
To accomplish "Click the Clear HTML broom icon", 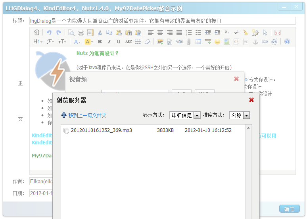I will pos(246,32).
